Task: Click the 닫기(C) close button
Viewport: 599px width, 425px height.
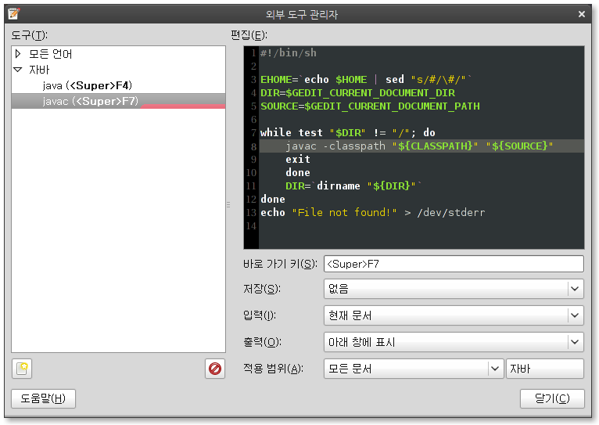Action: tap(552, 398)
